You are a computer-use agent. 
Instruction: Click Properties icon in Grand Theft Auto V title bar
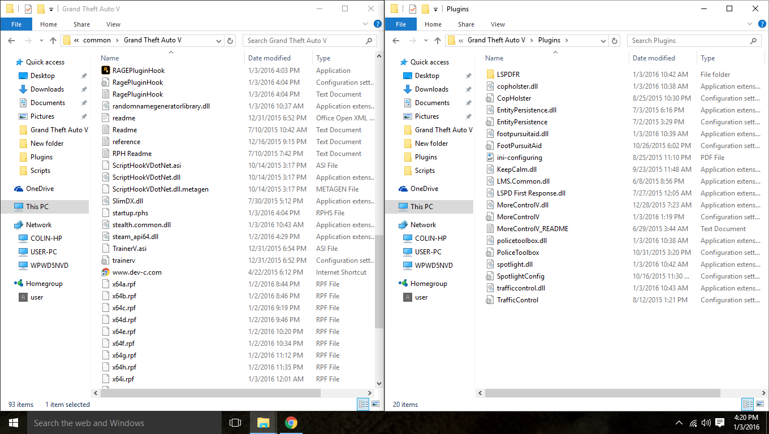tap(28, 9)
